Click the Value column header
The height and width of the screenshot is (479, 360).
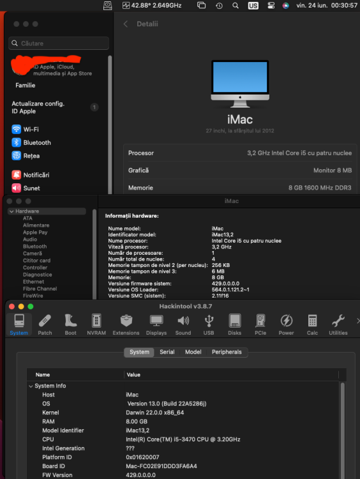(x=133, y=374)
